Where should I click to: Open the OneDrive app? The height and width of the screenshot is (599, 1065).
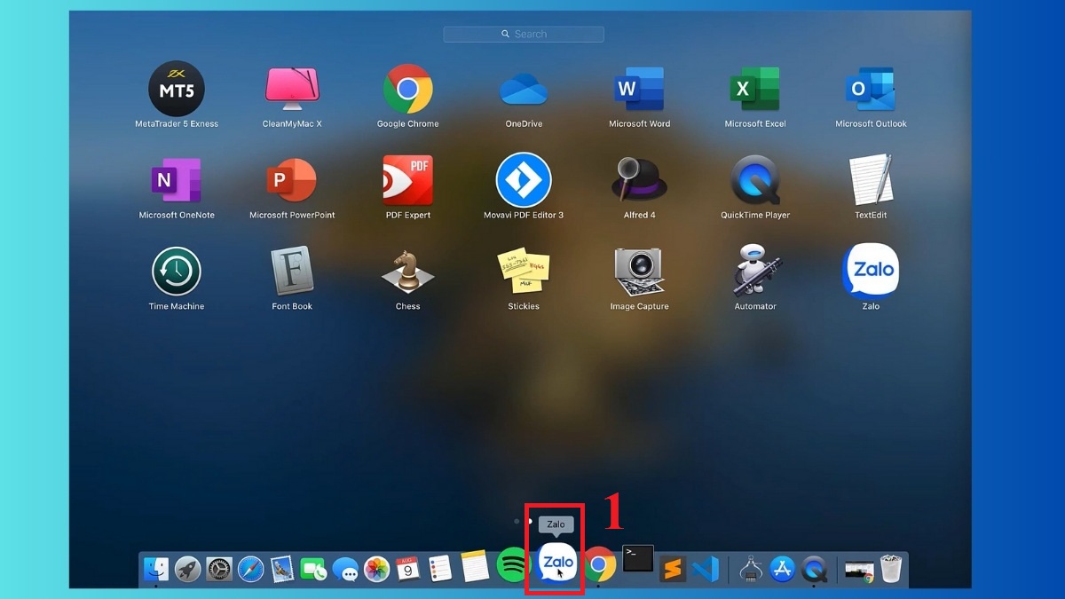pyautogui.click(x=524, y=90)
